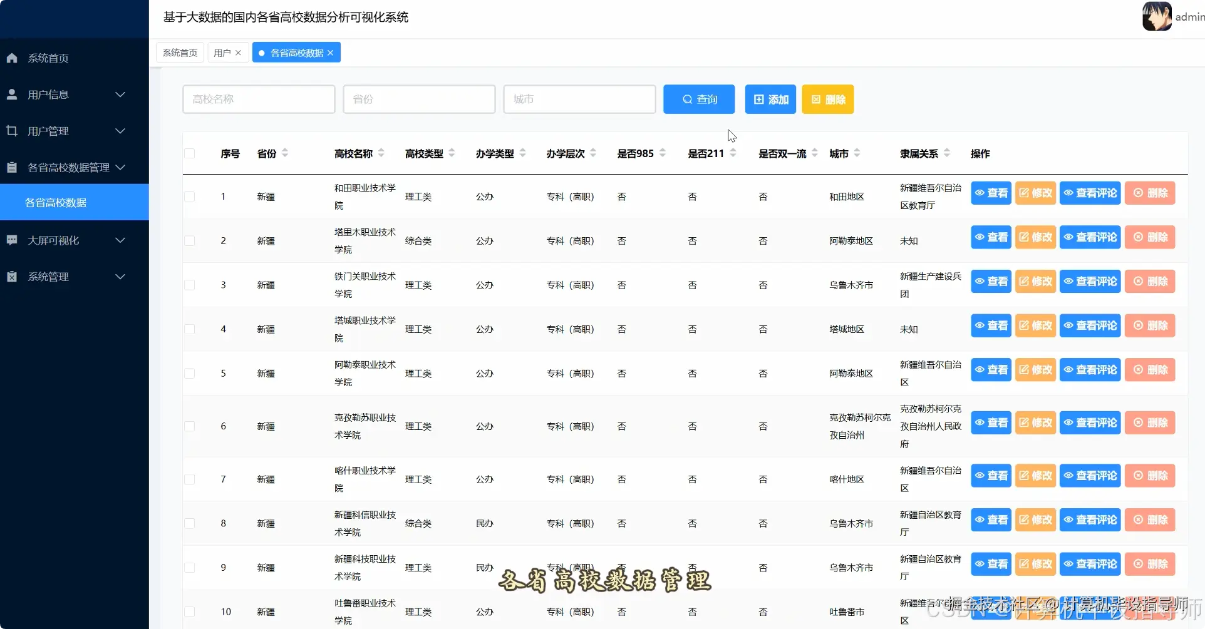Screen dimensions: 1205x629
Task: Switch to the 系统首页 tab
Action: click(x=179, y=52)
